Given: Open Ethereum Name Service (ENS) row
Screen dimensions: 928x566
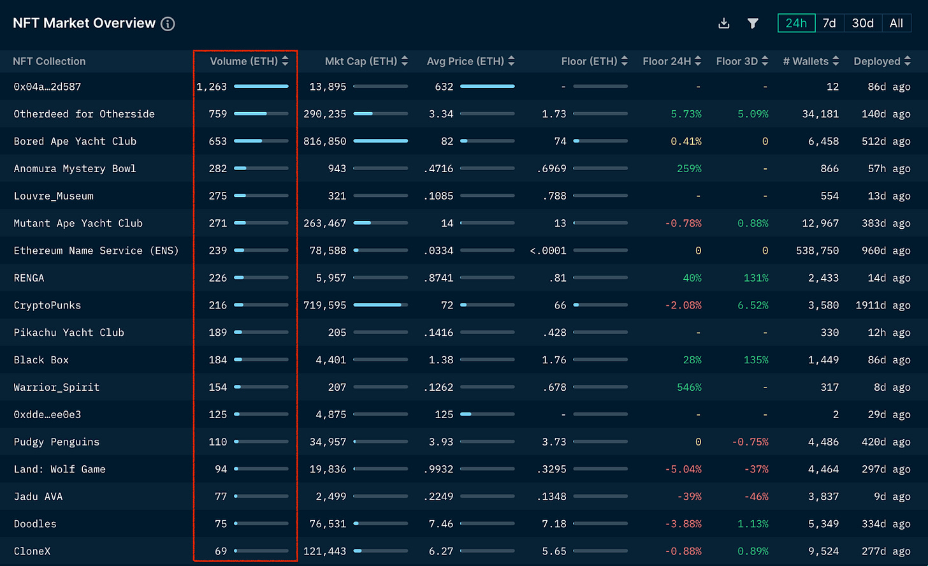Looking at the screenshot, I should coord(96,251).
